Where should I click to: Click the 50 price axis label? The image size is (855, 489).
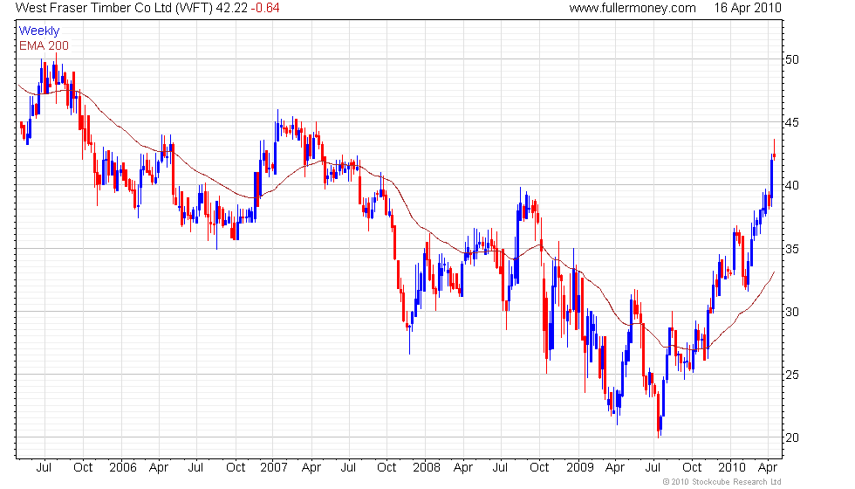coord(792,59)
